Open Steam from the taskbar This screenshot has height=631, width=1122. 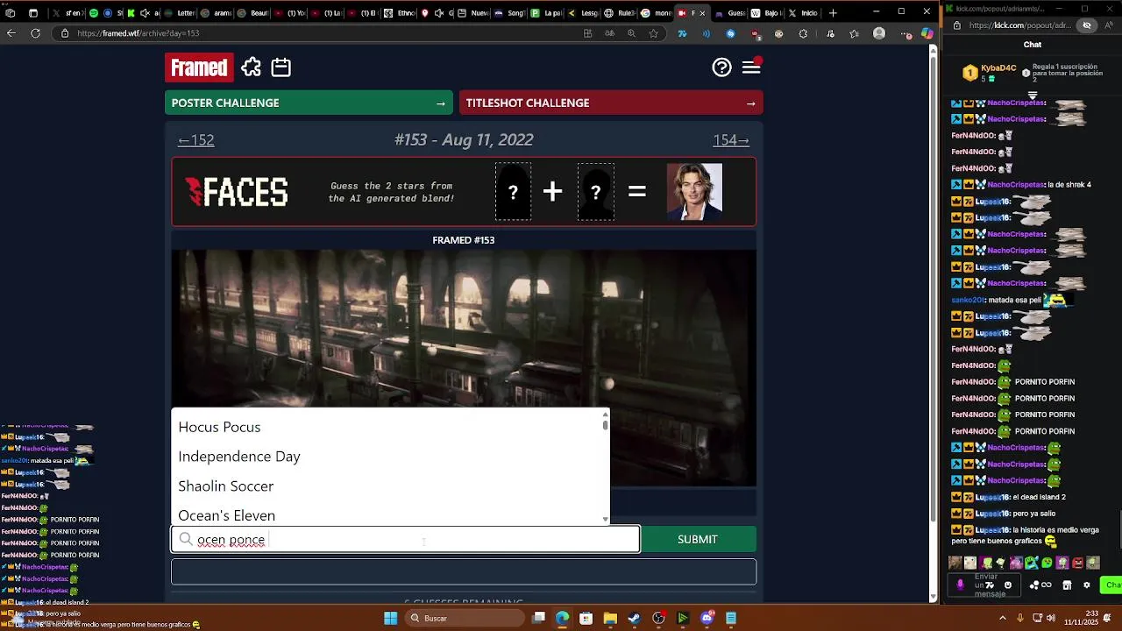point(635,618)
